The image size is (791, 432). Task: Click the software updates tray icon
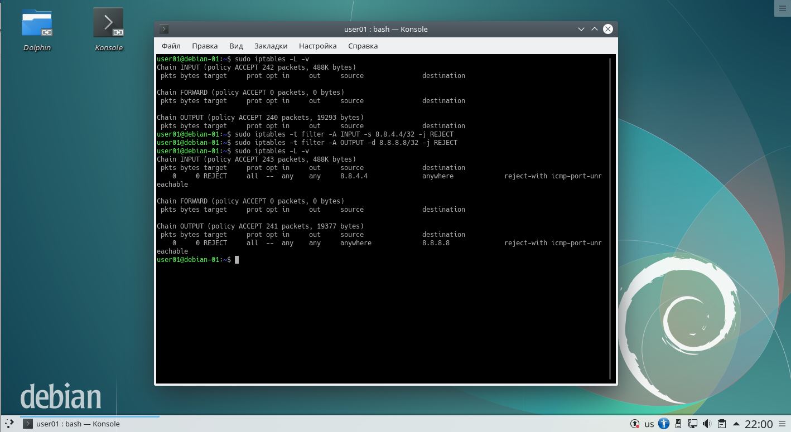[635, 424]
